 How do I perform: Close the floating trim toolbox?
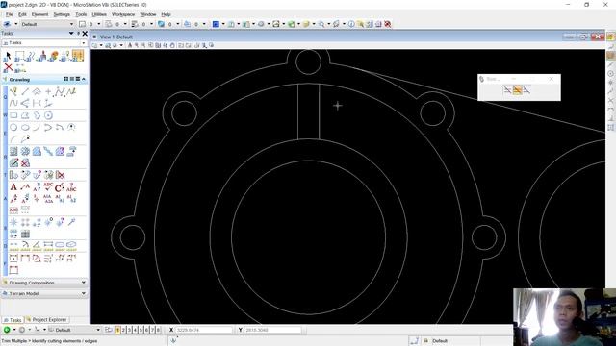[552, 79]
